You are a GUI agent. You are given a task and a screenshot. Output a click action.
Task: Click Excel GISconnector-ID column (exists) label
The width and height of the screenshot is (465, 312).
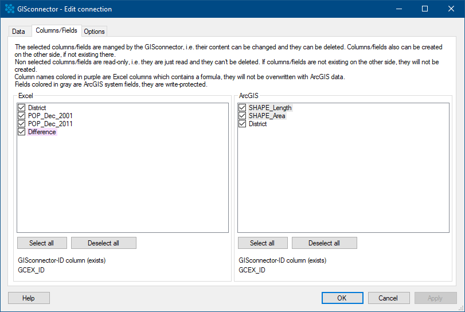coord(62,260)
